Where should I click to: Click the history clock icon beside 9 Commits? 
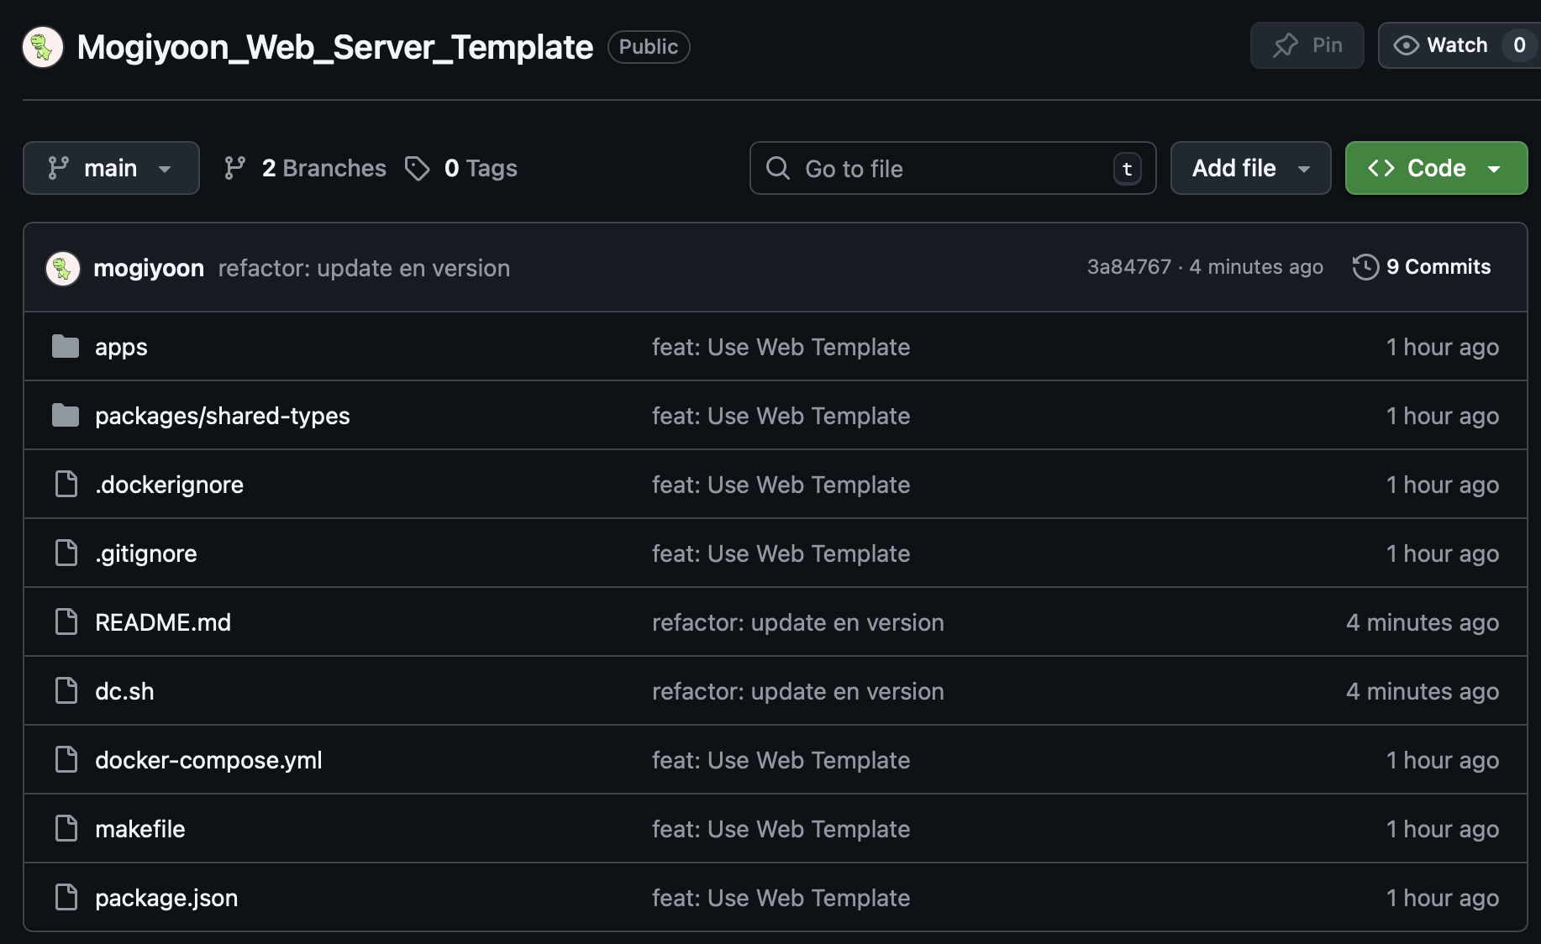coord(1365,267)
